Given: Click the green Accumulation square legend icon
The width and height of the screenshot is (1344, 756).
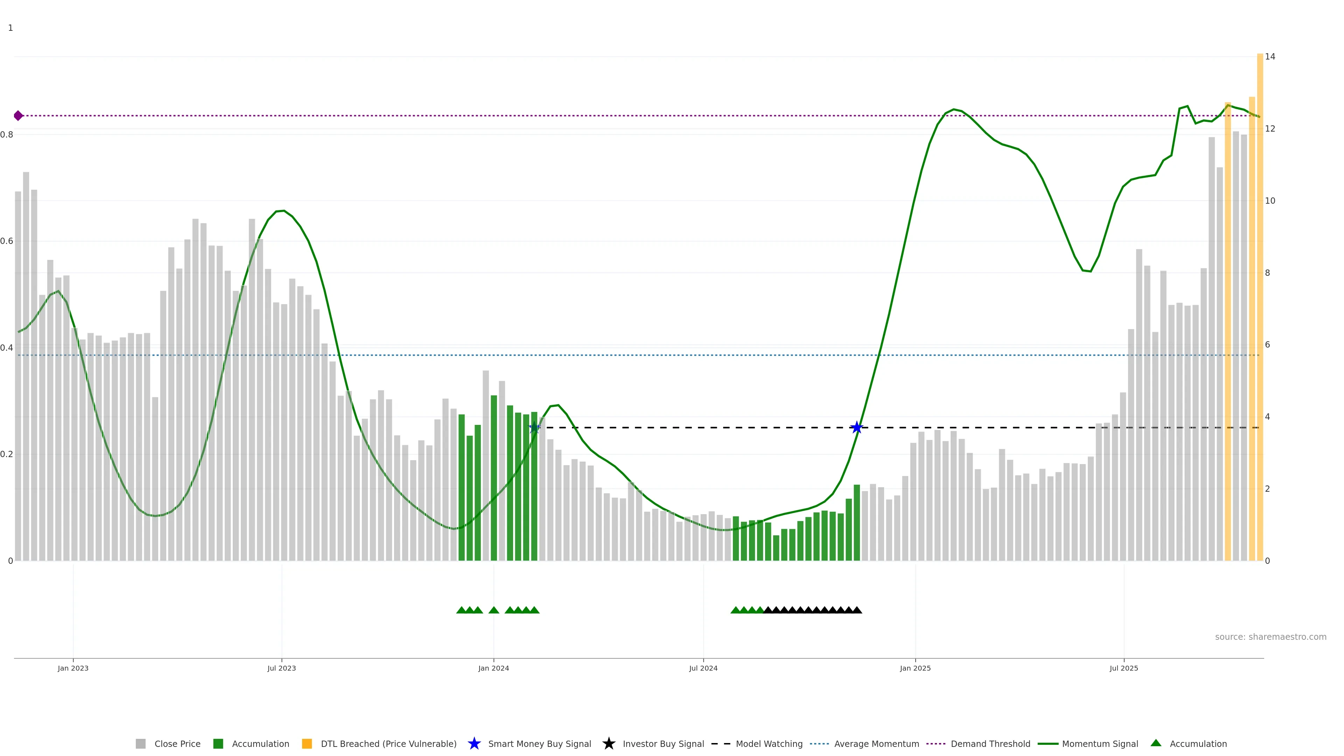Looking at the screenshot, I should 218,744.
